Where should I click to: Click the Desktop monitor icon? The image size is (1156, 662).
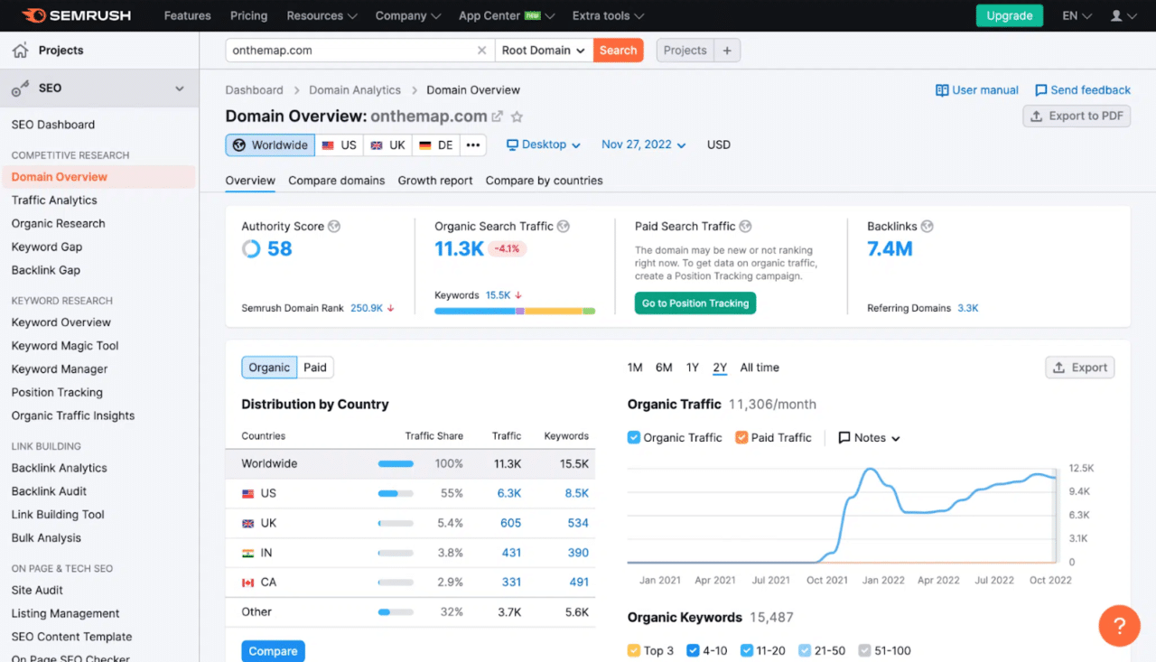512,145
